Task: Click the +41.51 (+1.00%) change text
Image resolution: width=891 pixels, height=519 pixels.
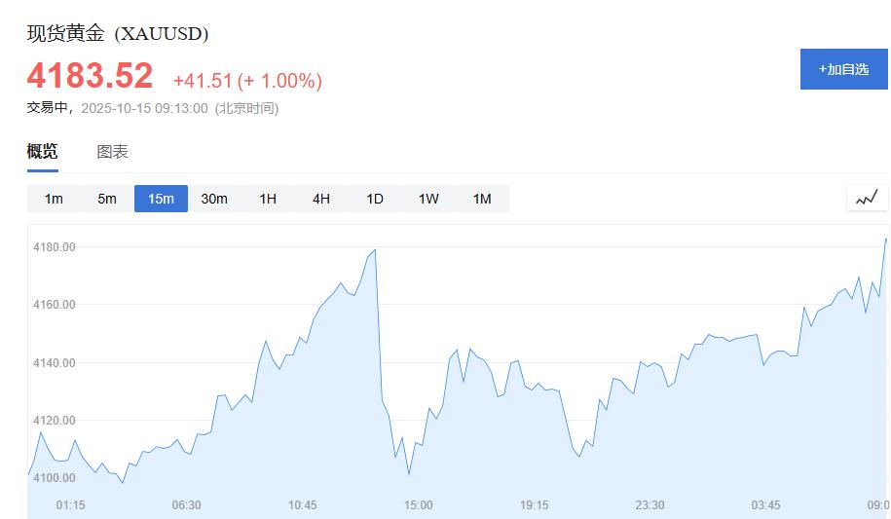Action: click(247, 81)
